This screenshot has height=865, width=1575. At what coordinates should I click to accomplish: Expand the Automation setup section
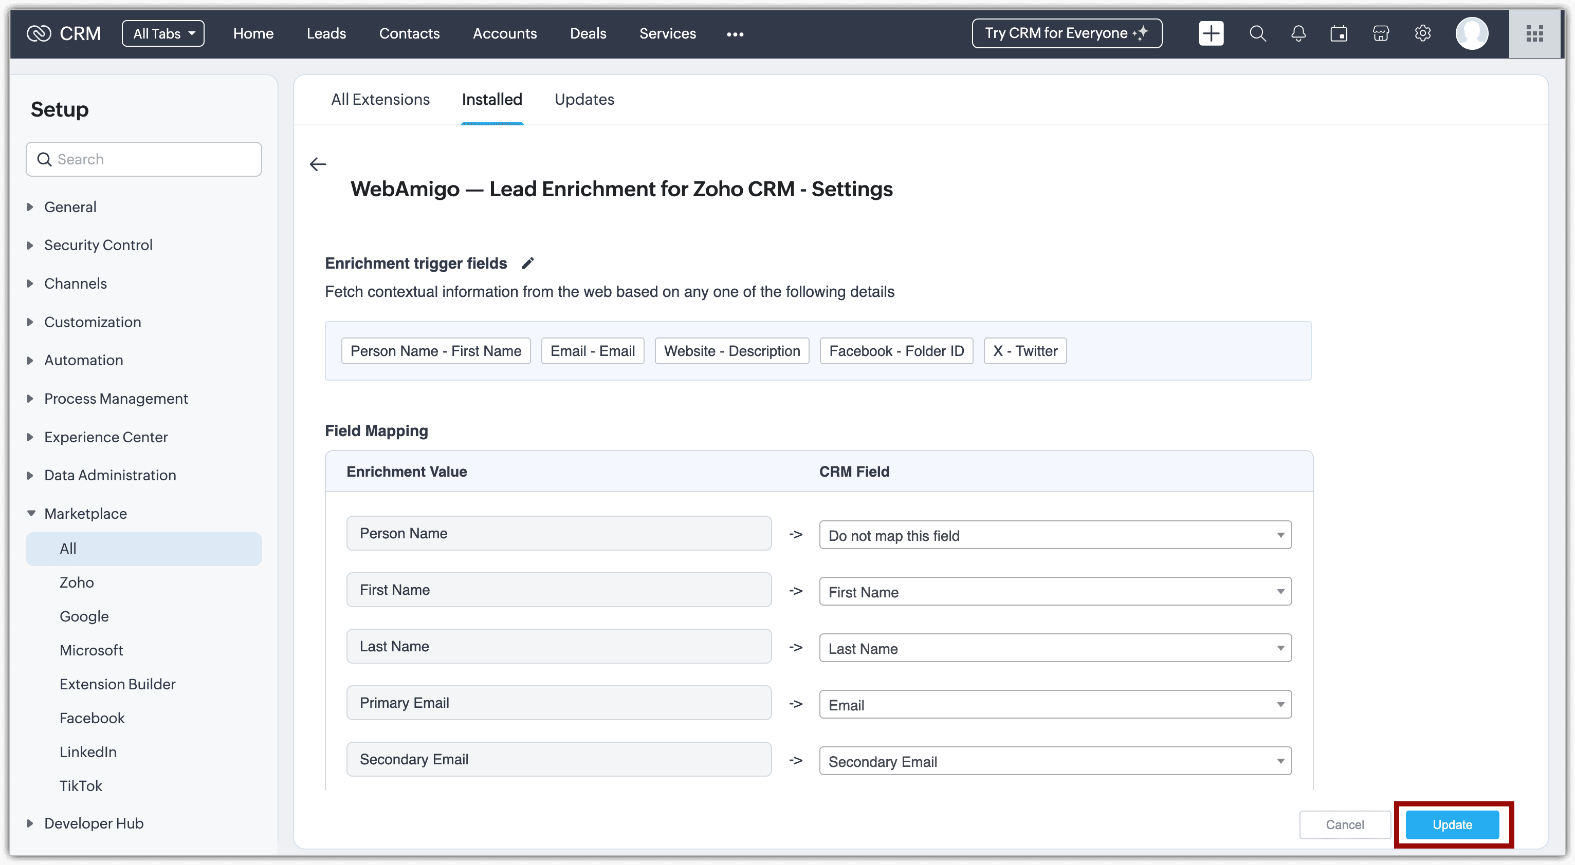tap(84, 361)
